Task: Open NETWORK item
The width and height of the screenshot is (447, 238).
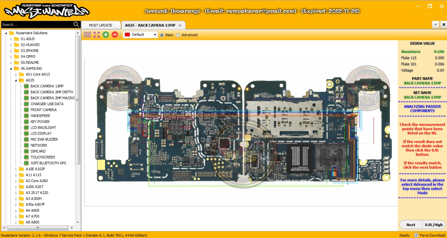Action: pos(39,145)
